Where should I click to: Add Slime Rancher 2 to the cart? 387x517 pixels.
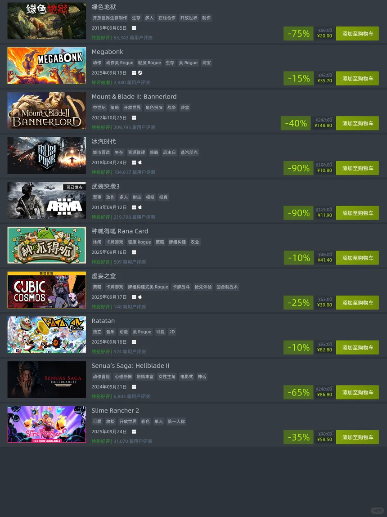coord(357,437)
